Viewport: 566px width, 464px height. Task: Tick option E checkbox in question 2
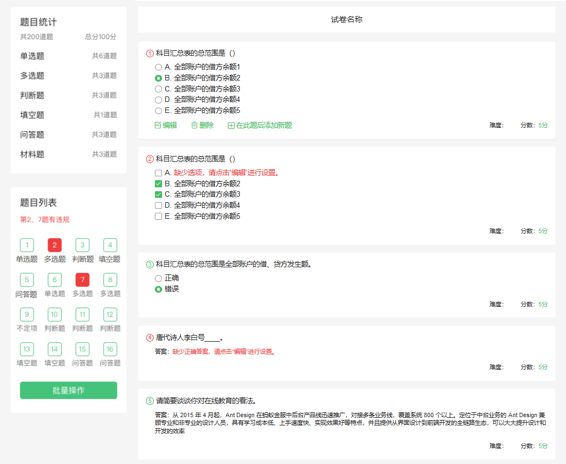click(158, 217)
